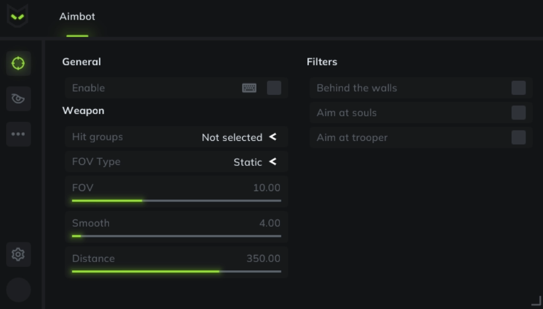Click the round profile avatar
543x309 pixels.
(x=18, y=290)
